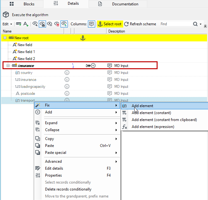Click the info icon in the loadingcapacity row

[x=67, y=87]
